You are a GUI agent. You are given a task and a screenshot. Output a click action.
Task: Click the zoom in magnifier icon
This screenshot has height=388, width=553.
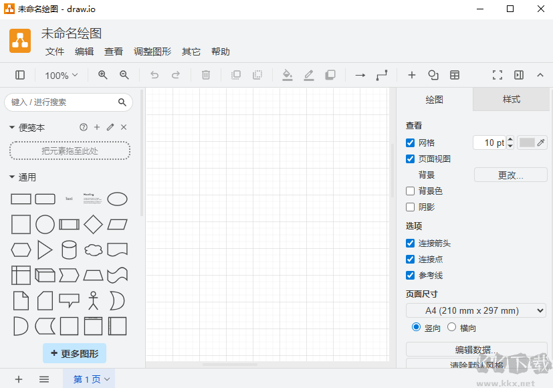pyautogui.click(x=102, y=75)
